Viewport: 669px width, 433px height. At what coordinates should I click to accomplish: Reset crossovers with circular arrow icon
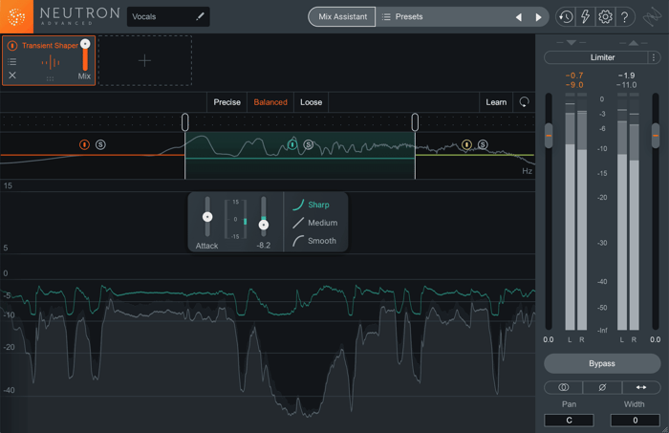[x=524, y=102]
